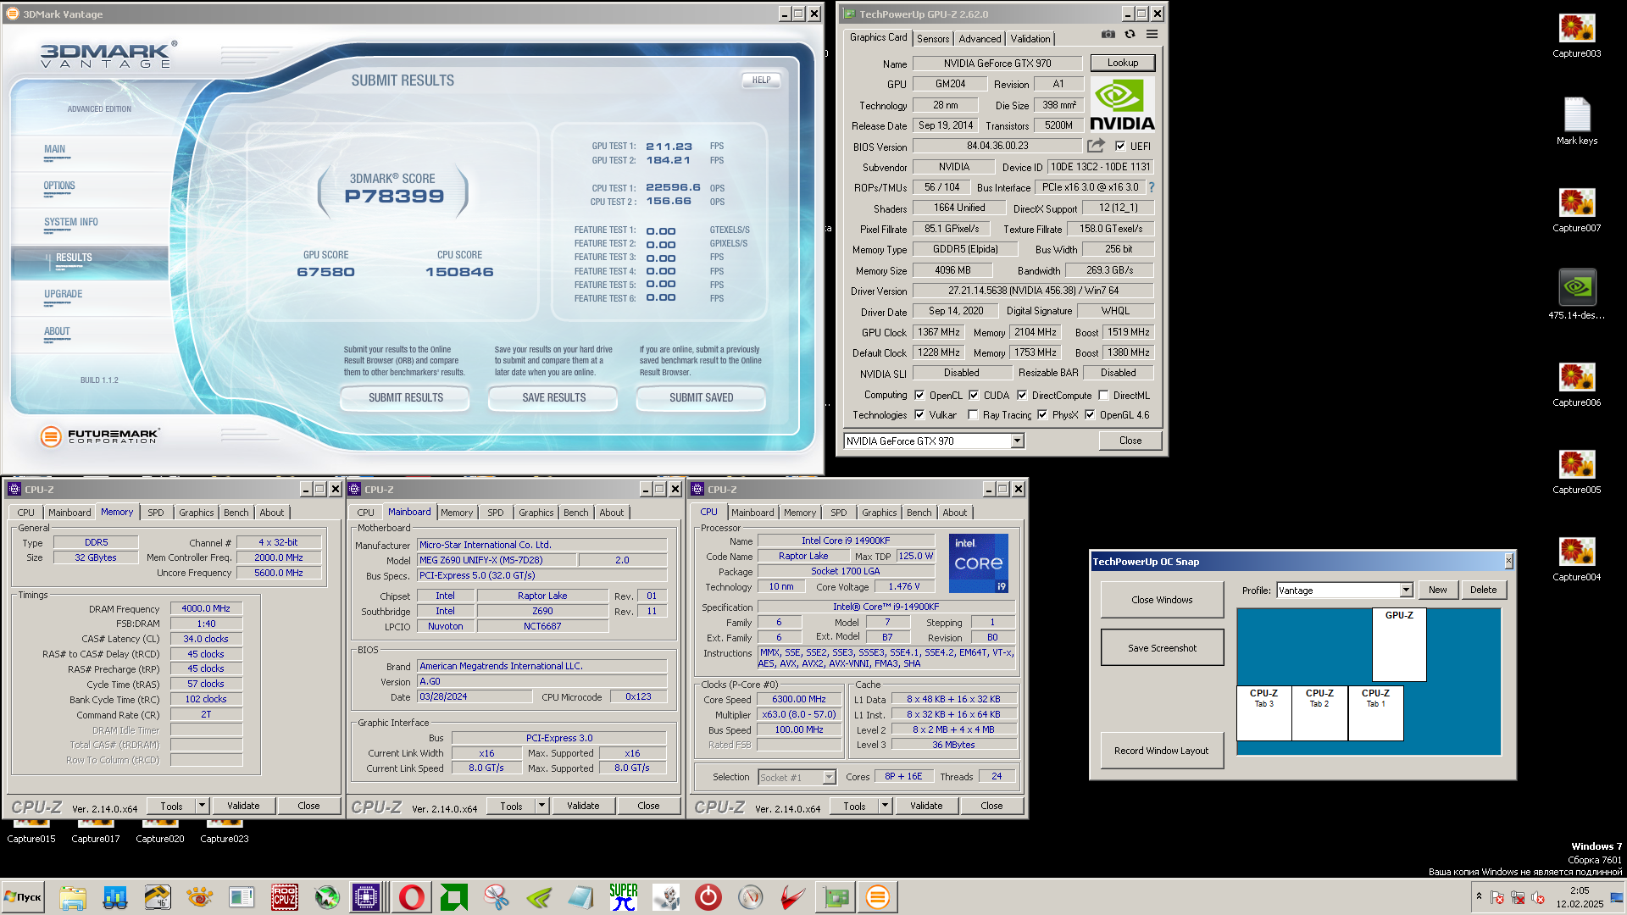Open the GPU-Z hamburger menu icon
This screenshot has width=1627, height=915.
point(1152,35)
